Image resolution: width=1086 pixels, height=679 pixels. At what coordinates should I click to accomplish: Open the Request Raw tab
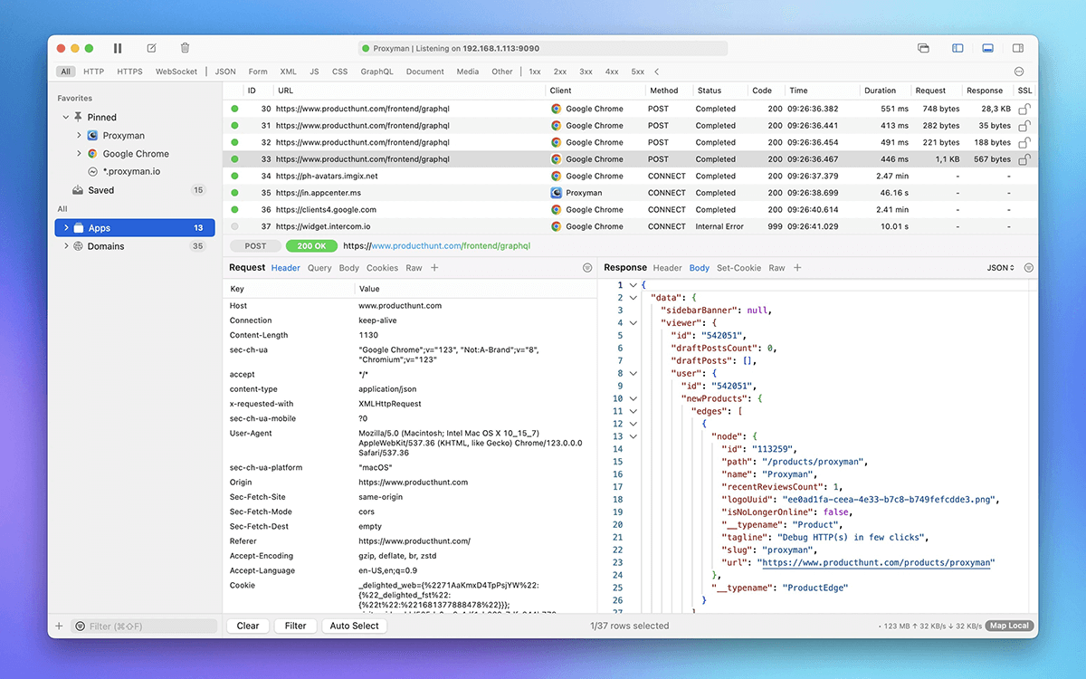414,268
